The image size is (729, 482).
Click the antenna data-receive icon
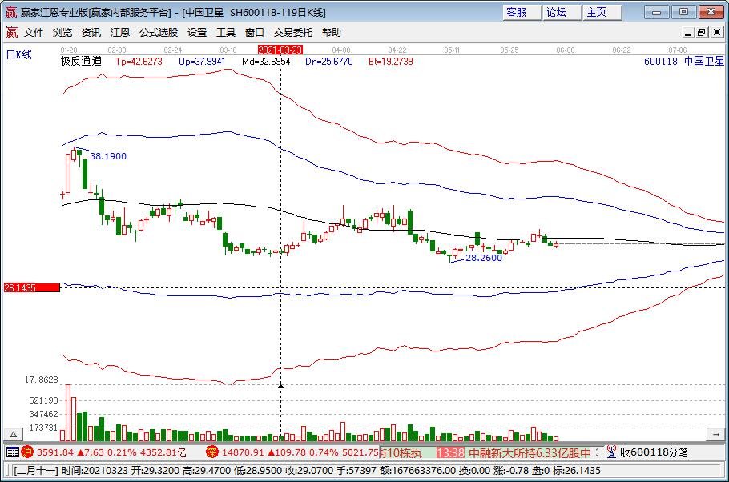pyautogui.click(x=611, y=452)
